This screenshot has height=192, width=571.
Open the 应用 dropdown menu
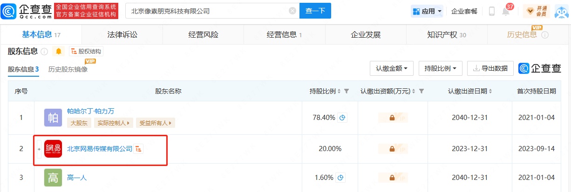pyautogui.click(x=427, y=11)
